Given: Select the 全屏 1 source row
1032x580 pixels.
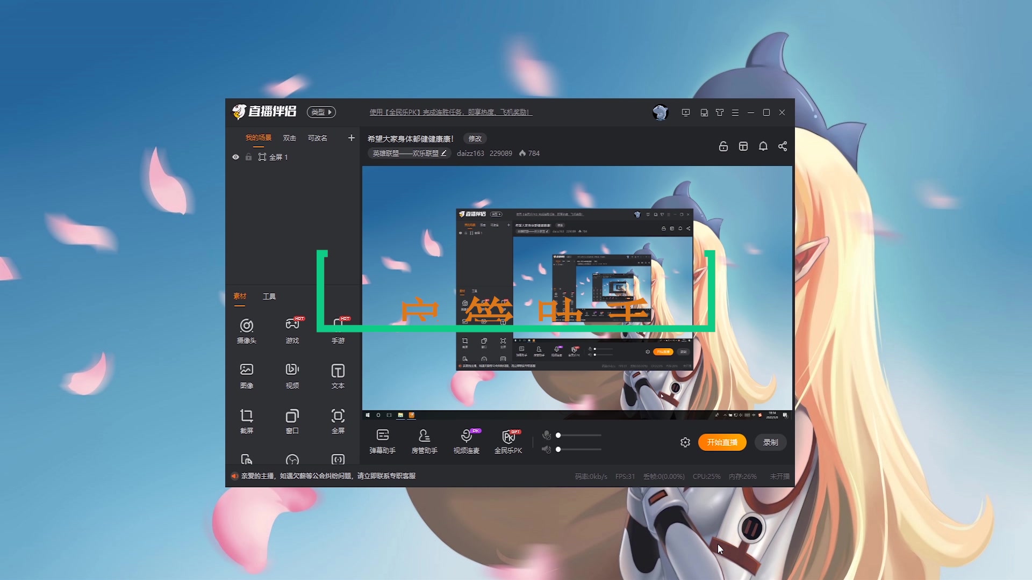Looking at the screenshot, I should 292,157.
